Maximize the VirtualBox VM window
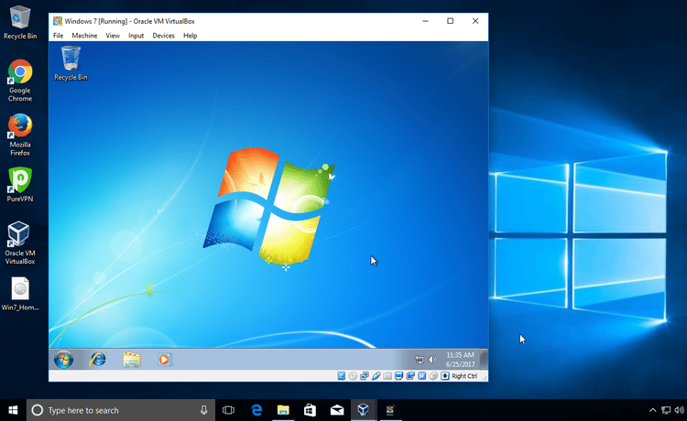687x421 pixels. (450, 21)
